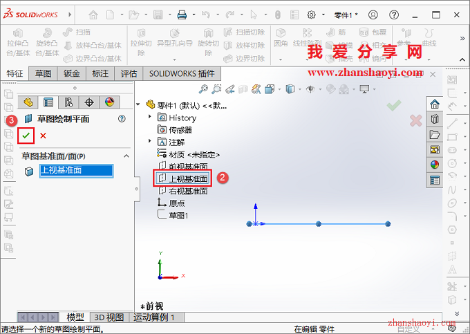This screenshot has width=470, height=334.
Task: Click Zoom to Fit magnifier icon
Action: click(x=203, y=89)
